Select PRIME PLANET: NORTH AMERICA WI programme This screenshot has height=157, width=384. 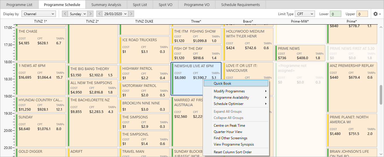pyautogui.click(x=352, y=130)
